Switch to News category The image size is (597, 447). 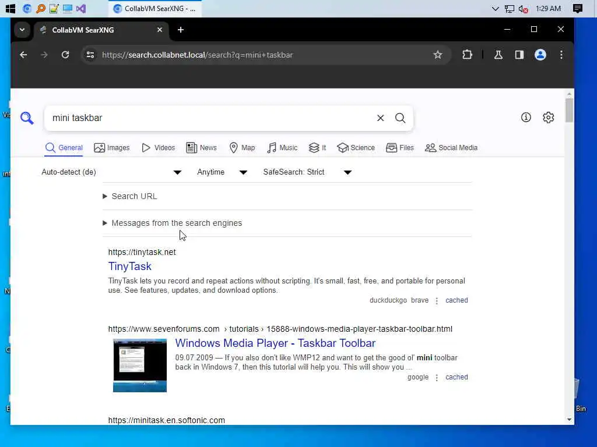201,147
